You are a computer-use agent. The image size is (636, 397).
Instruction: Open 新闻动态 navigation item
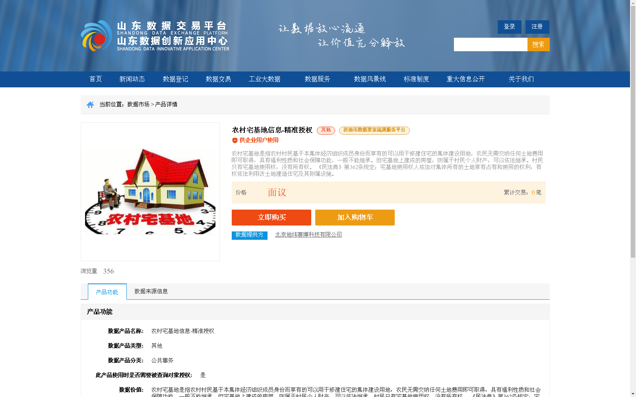(x=132, y=79)
